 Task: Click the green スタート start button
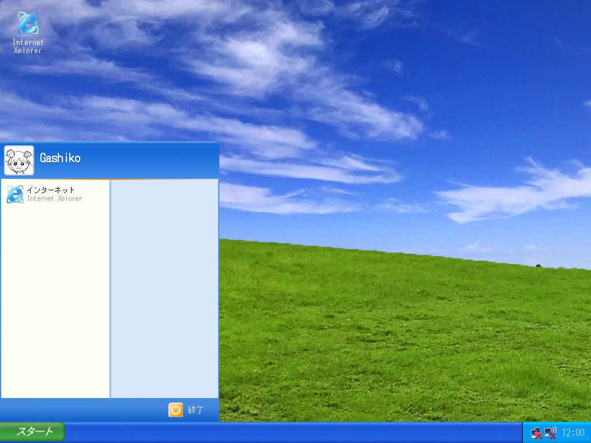pyautogui.click(x=32, y=431)
